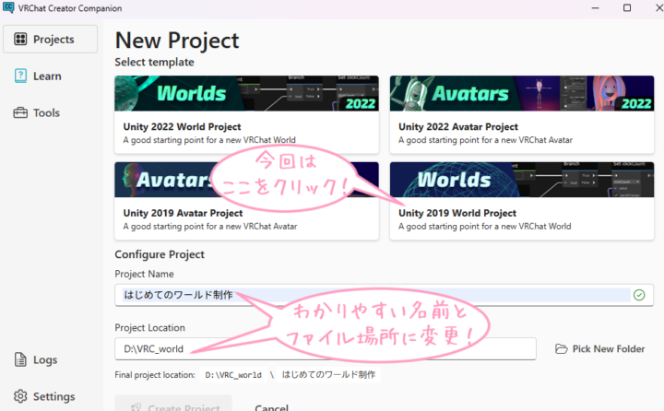The width and height of the screenshot is (664, 411).
Task: Click the green valid-name checkmark icon
Action: [639, 295]
